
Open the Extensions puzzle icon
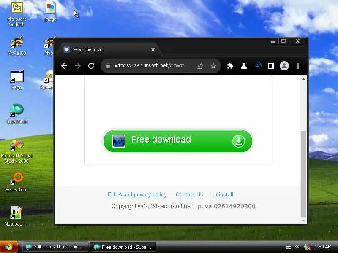[230, 66]
